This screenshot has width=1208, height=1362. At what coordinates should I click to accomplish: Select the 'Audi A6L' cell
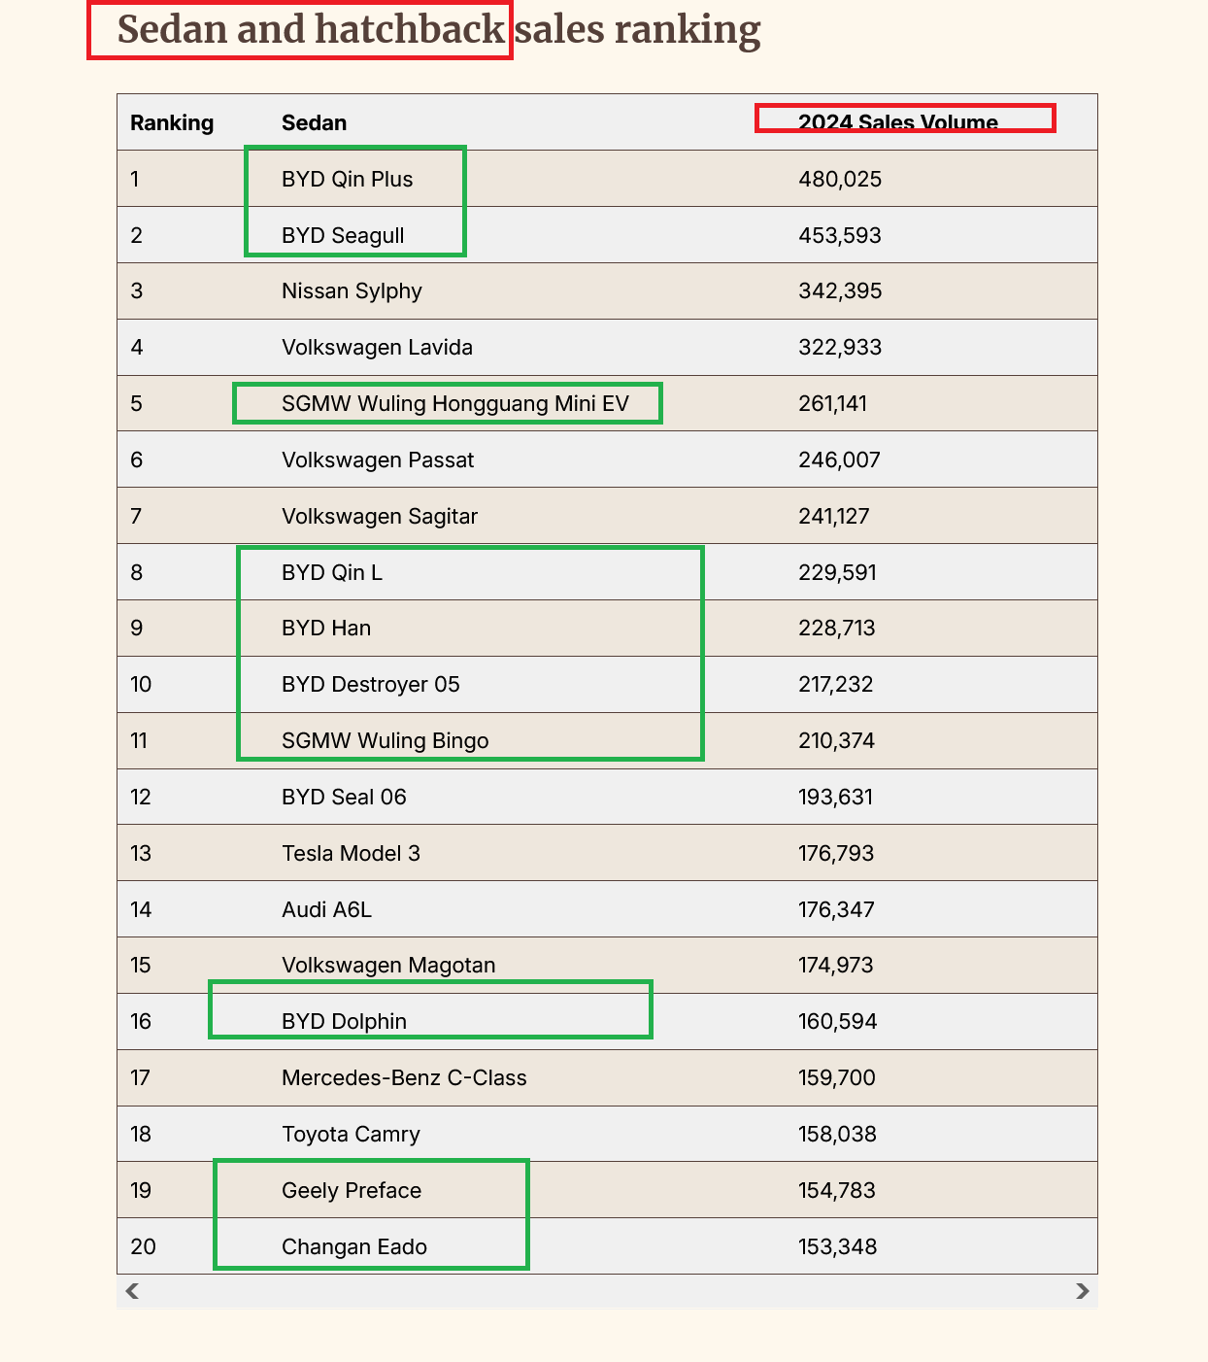coord(326,910)
